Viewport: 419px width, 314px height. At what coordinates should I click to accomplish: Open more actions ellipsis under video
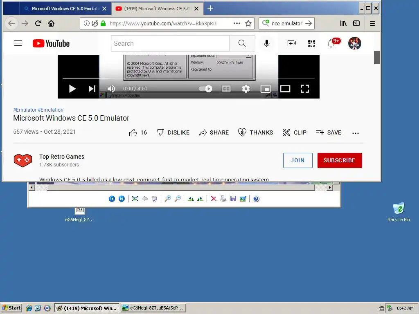click(356, 133)
